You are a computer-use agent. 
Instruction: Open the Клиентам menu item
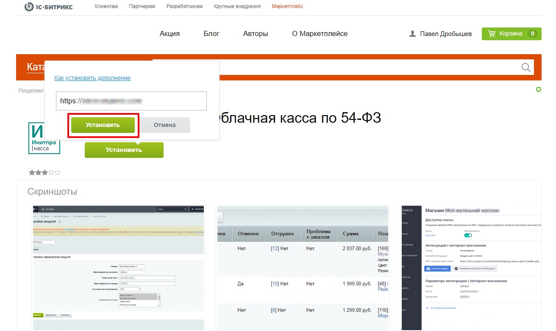(106, 6)
